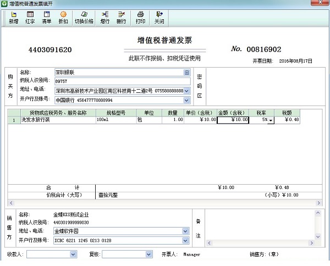Click 切换价格 (Switch price) toolbar icon
This screenshot has height=266, width=330.
[x=84, y=17]
